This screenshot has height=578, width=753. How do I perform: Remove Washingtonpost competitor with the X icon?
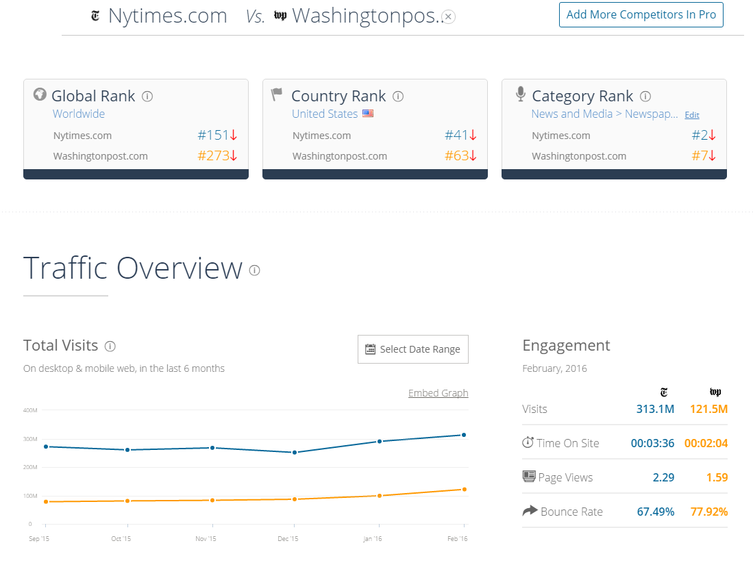(448, 17)
